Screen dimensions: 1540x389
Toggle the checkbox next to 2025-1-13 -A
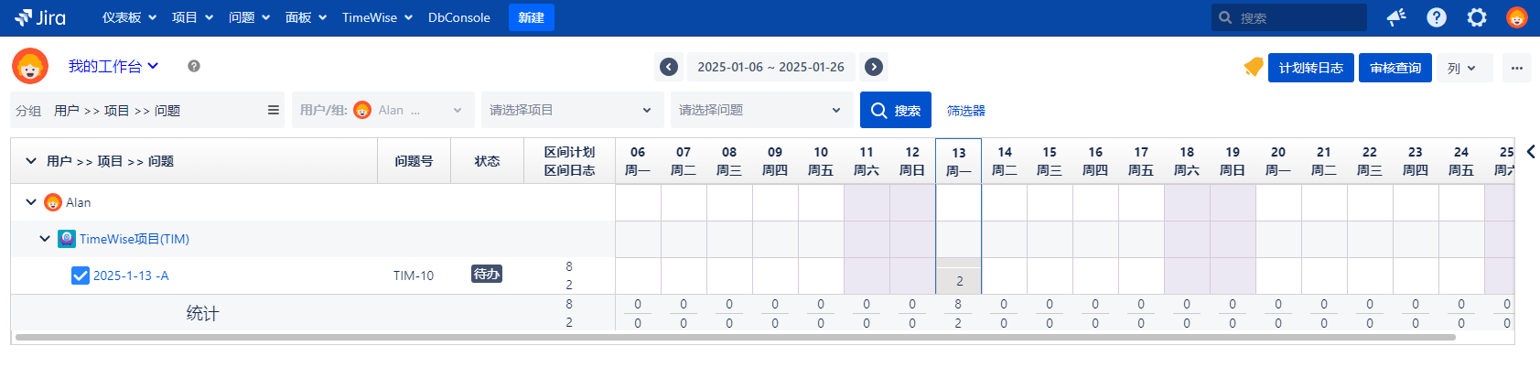click(x=81, y=276)
